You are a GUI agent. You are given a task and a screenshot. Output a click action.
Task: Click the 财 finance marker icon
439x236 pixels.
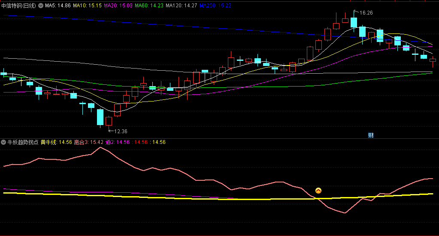click(371, 135)
